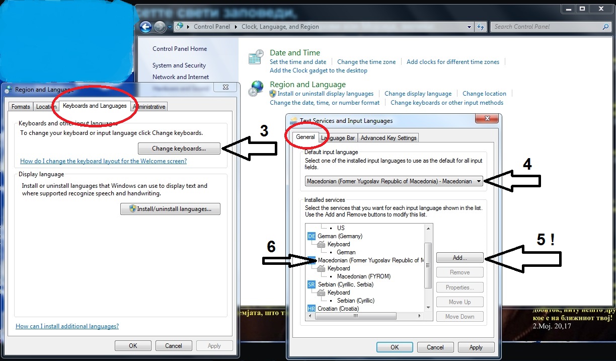Select the HR Croatian language badge
The image size is (616, 361).
point(311,308)
